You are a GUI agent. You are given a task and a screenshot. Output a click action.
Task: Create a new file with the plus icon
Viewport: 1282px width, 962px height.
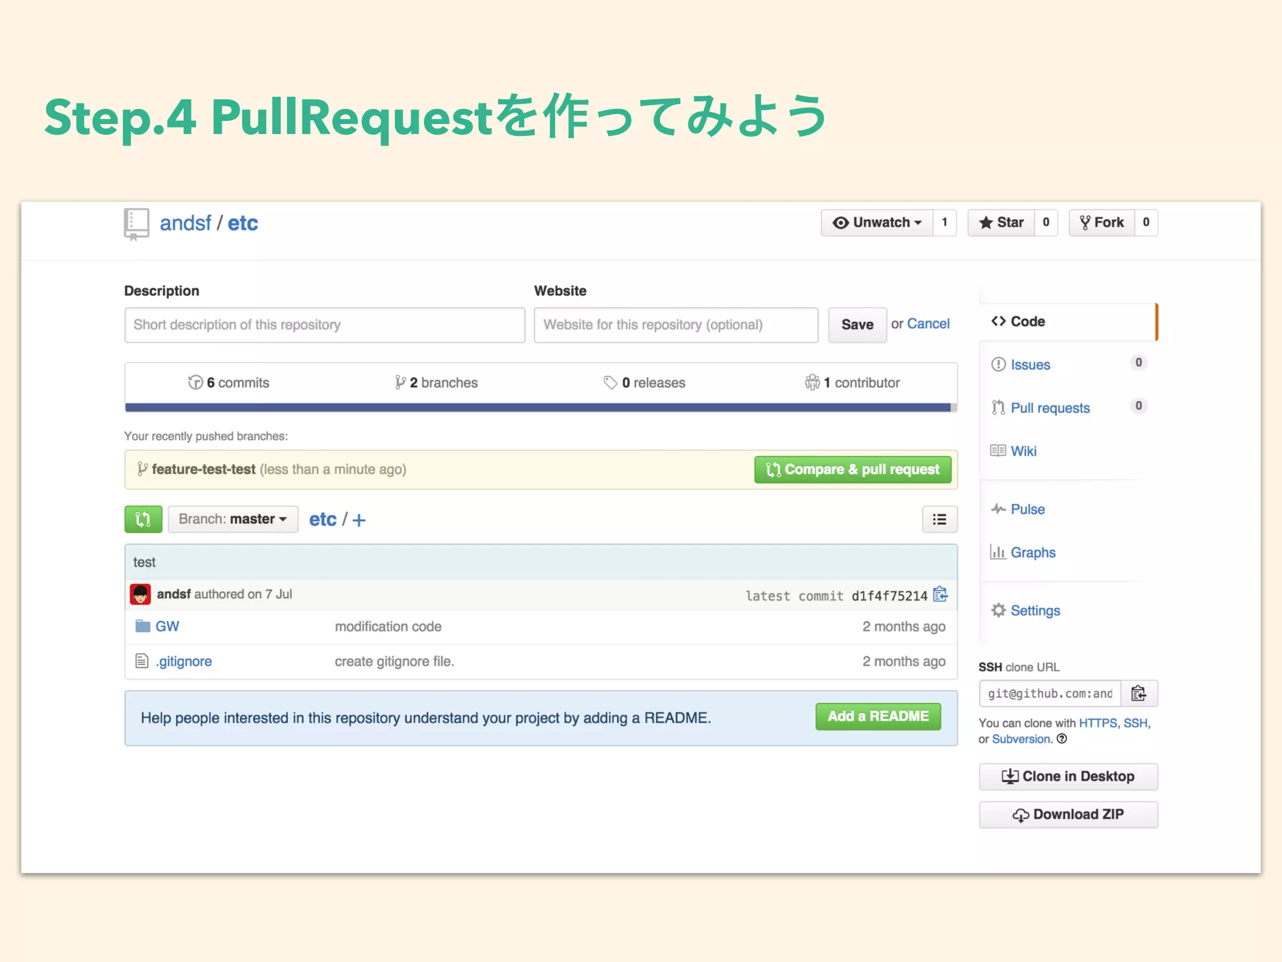359,520
